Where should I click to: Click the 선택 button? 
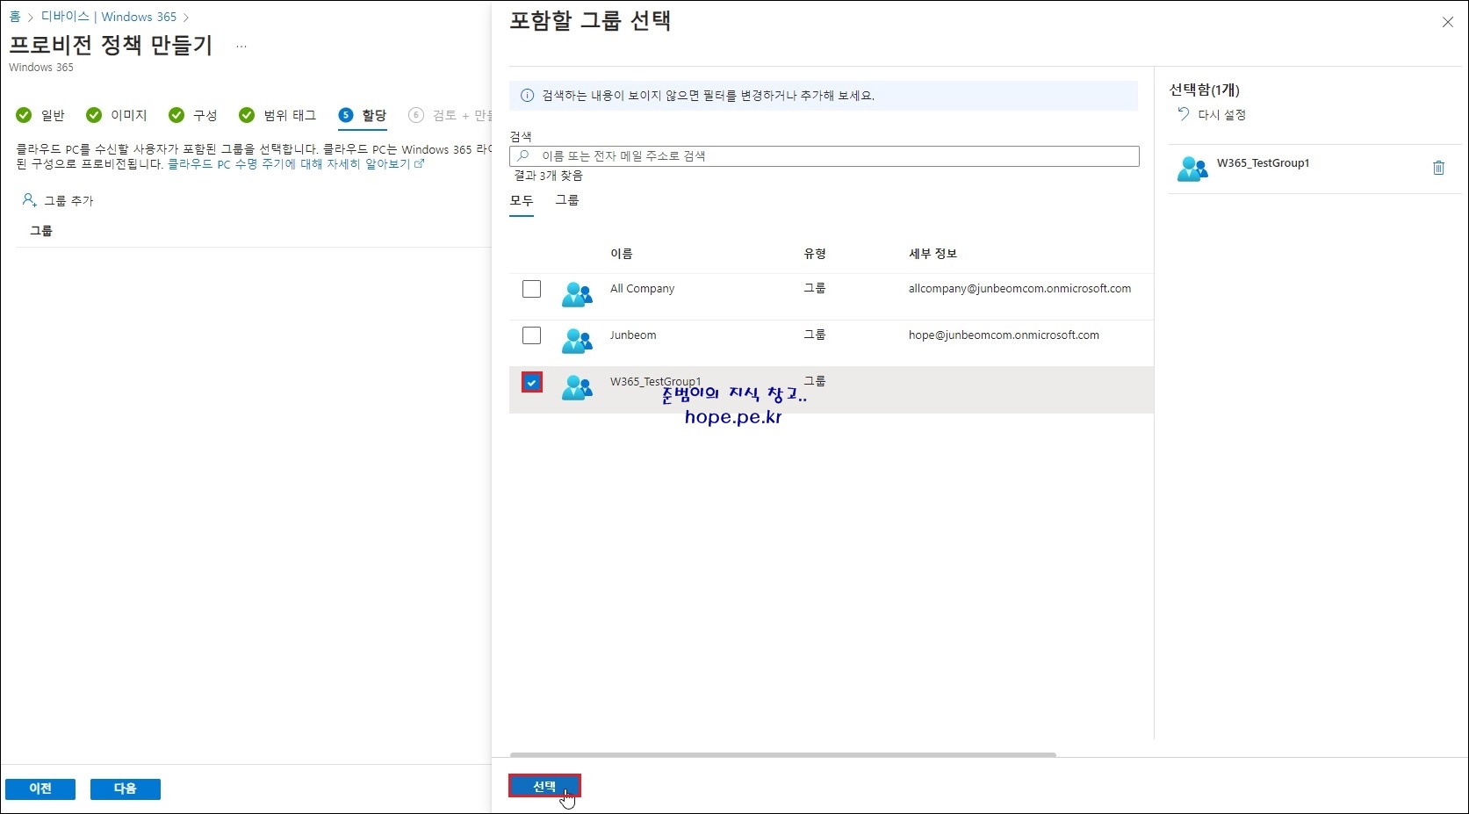(544, 786)
